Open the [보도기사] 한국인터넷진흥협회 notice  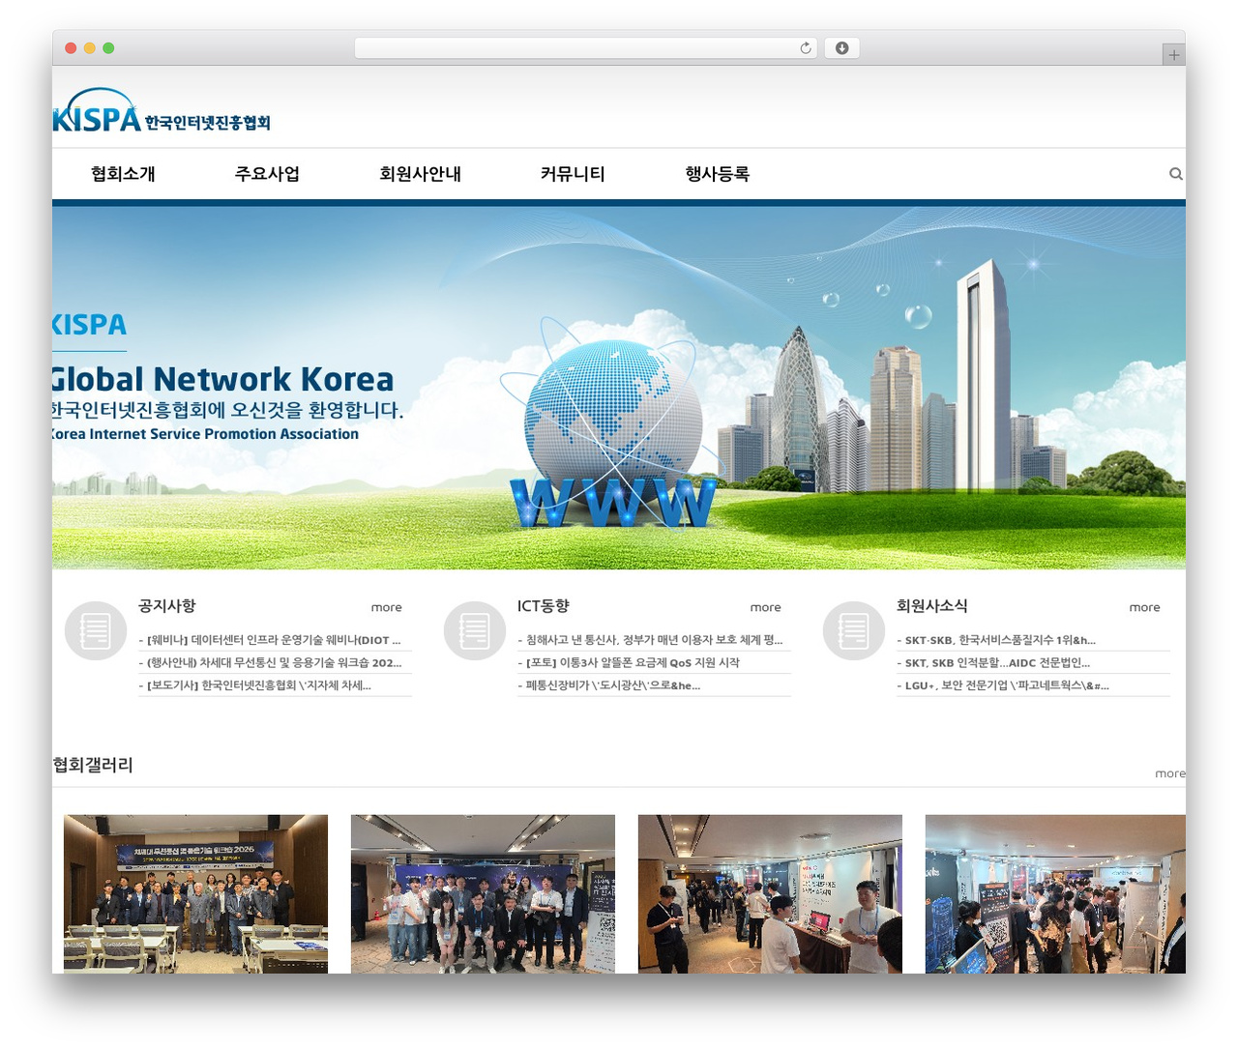click(x=255, y=685)
